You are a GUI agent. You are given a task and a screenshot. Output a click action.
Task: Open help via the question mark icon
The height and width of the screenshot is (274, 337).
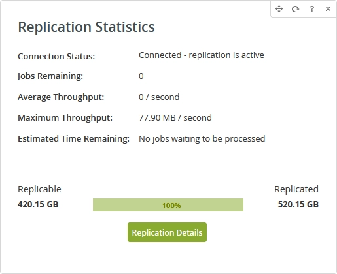[x=312, y=9]
